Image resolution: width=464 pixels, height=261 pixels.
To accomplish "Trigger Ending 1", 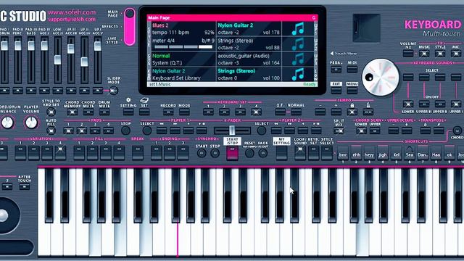I will pyautogui.click(x=157, y=153).
